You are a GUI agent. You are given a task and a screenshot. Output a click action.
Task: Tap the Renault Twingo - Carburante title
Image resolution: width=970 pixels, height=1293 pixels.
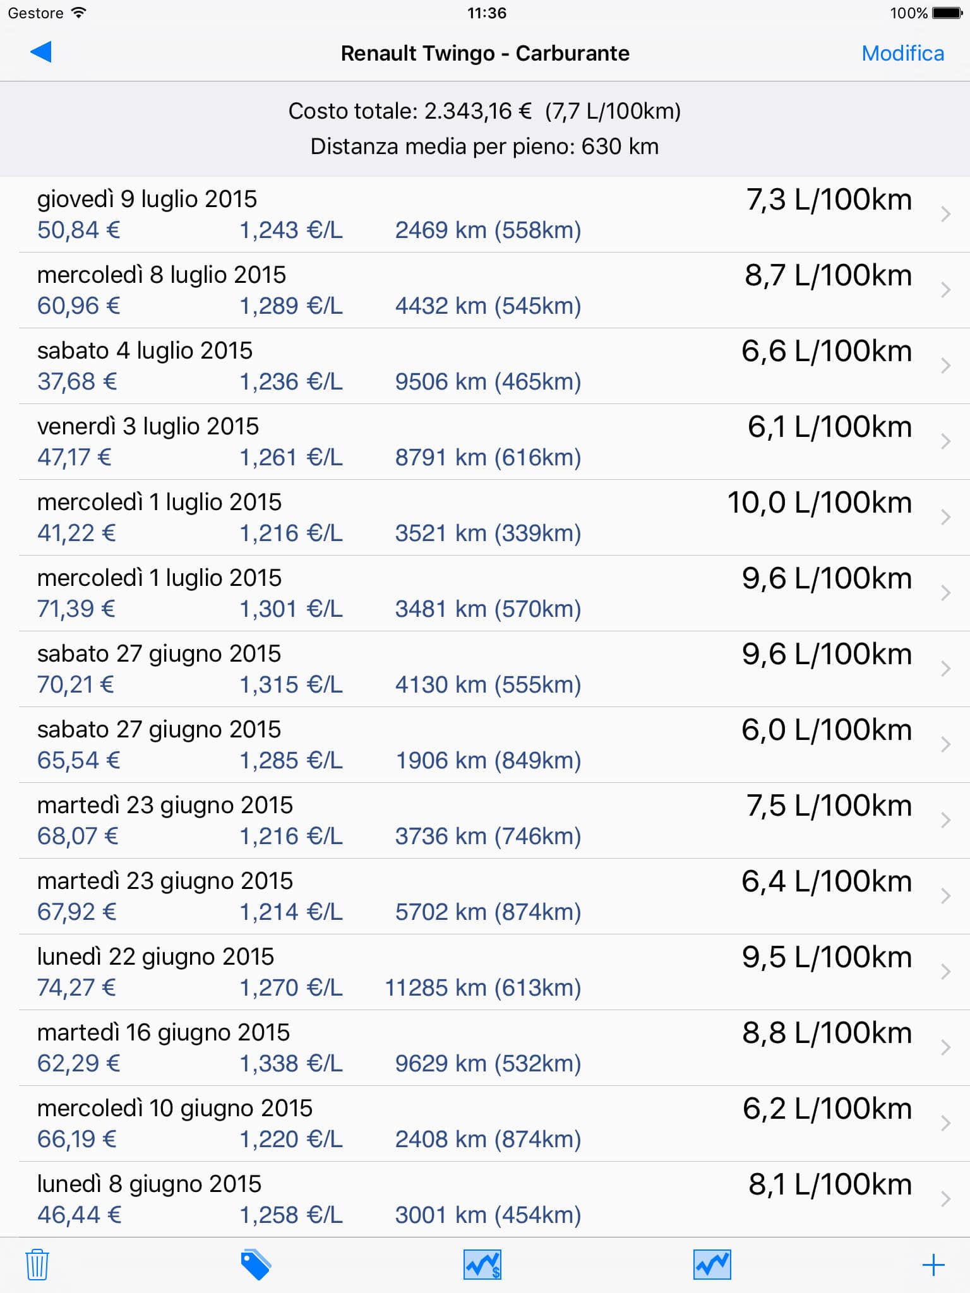pos(485,54)
